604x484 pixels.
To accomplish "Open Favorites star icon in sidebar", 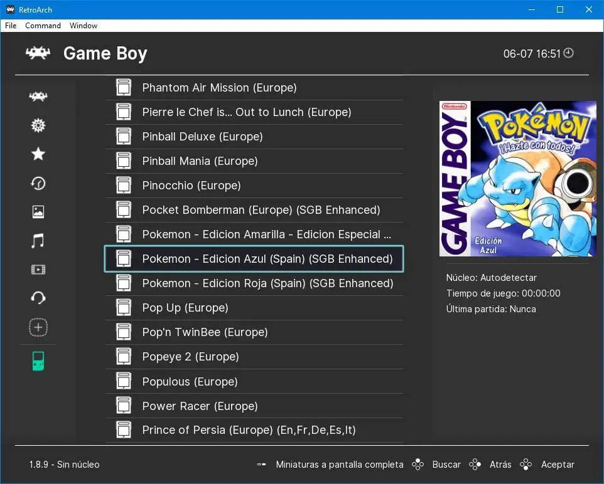I will [x=38, y=154].
